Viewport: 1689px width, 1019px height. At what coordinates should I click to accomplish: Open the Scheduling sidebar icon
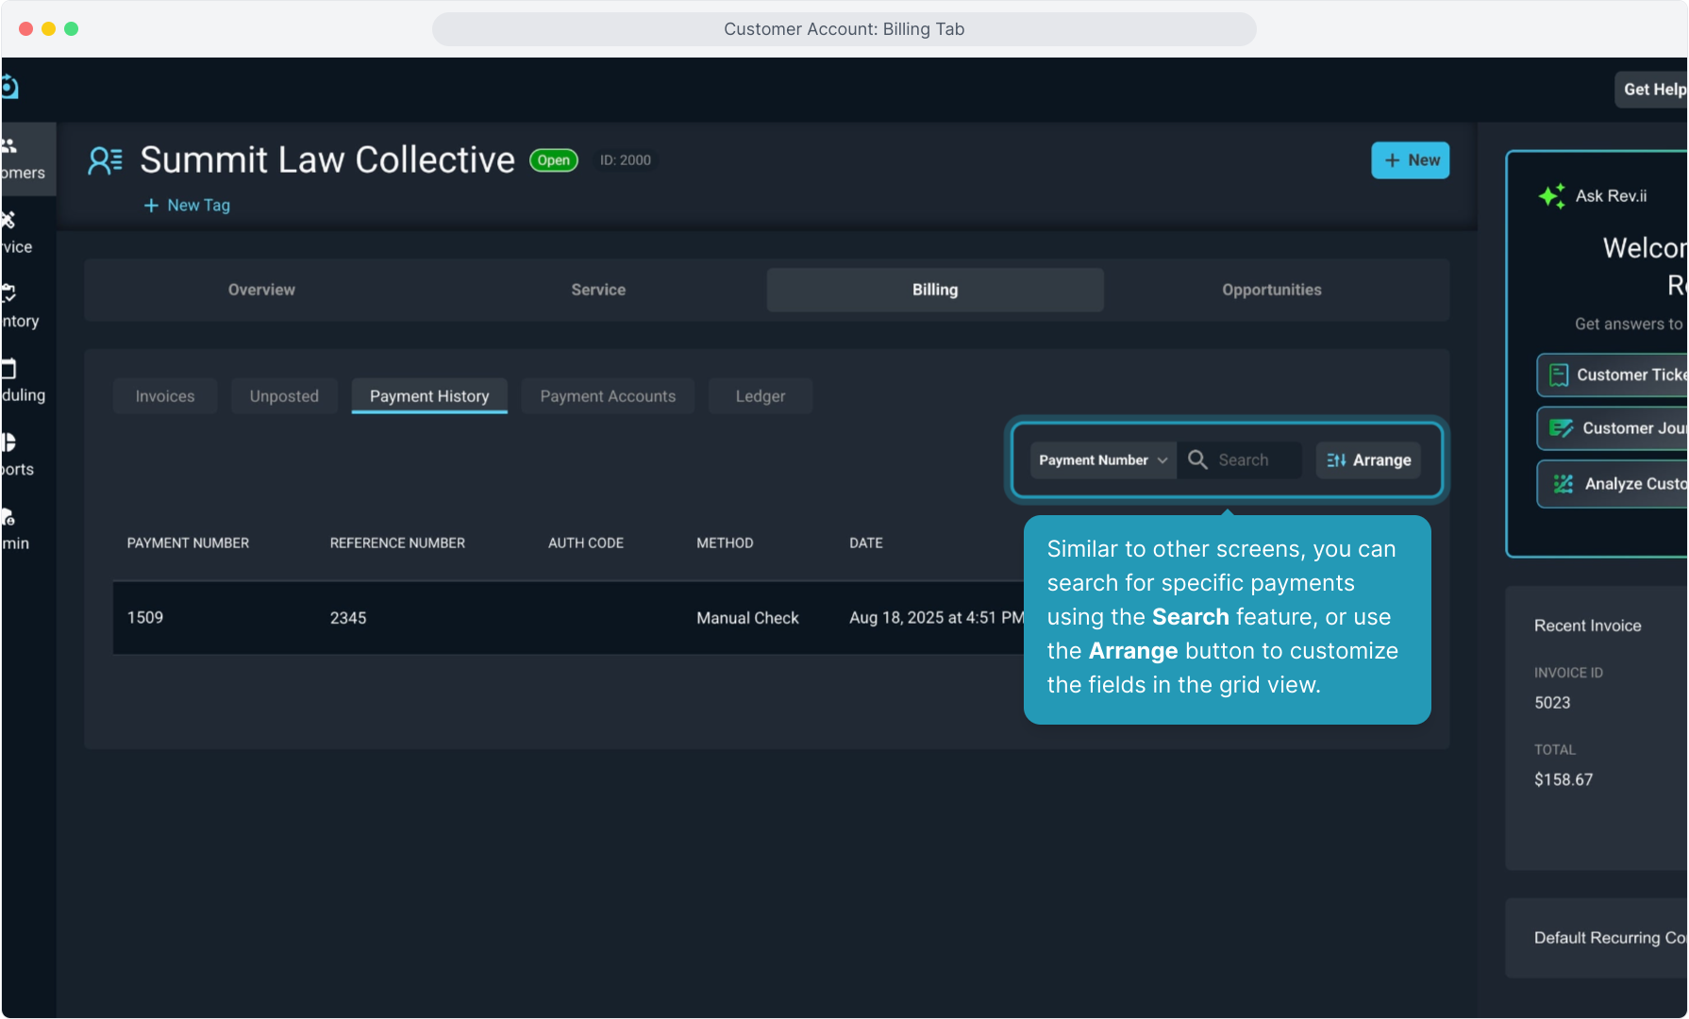click(x=9, y=369)
